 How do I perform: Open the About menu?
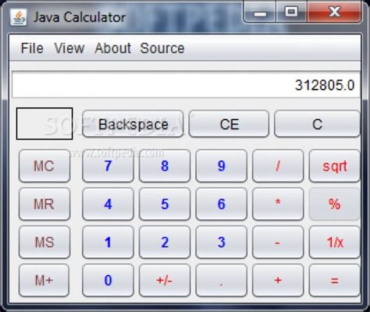tap(113, 48)
